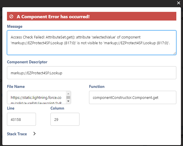Screen dimensions: 183x146
Task: Click the File Name scroll up arrow
Action: [68, 94]
